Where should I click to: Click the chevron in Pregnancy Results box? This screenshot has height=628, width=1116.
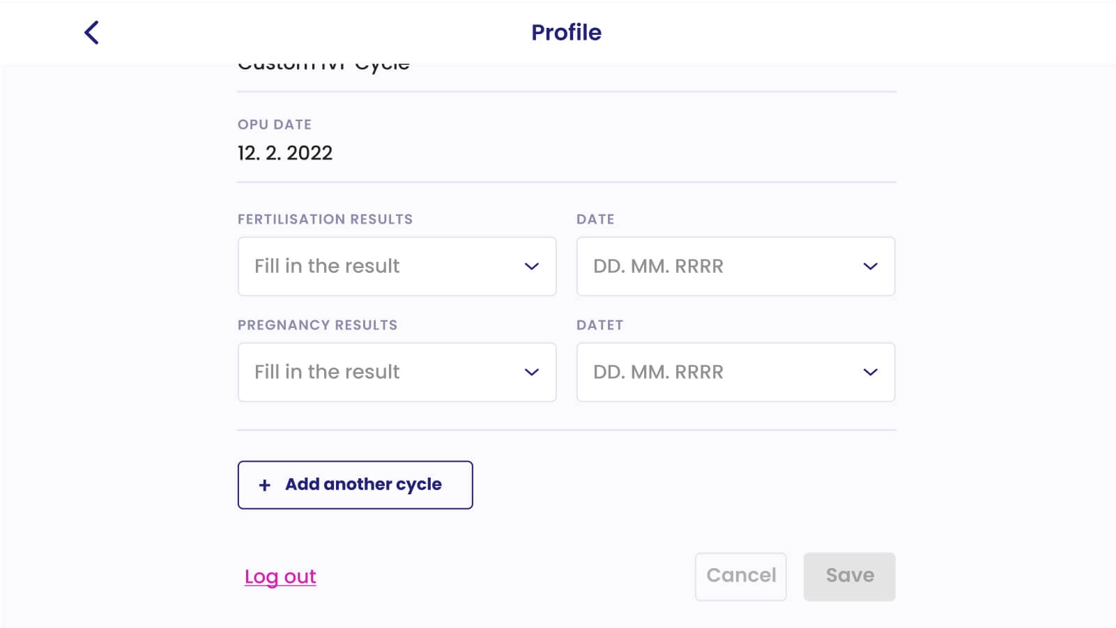click(x=532, y=372)
